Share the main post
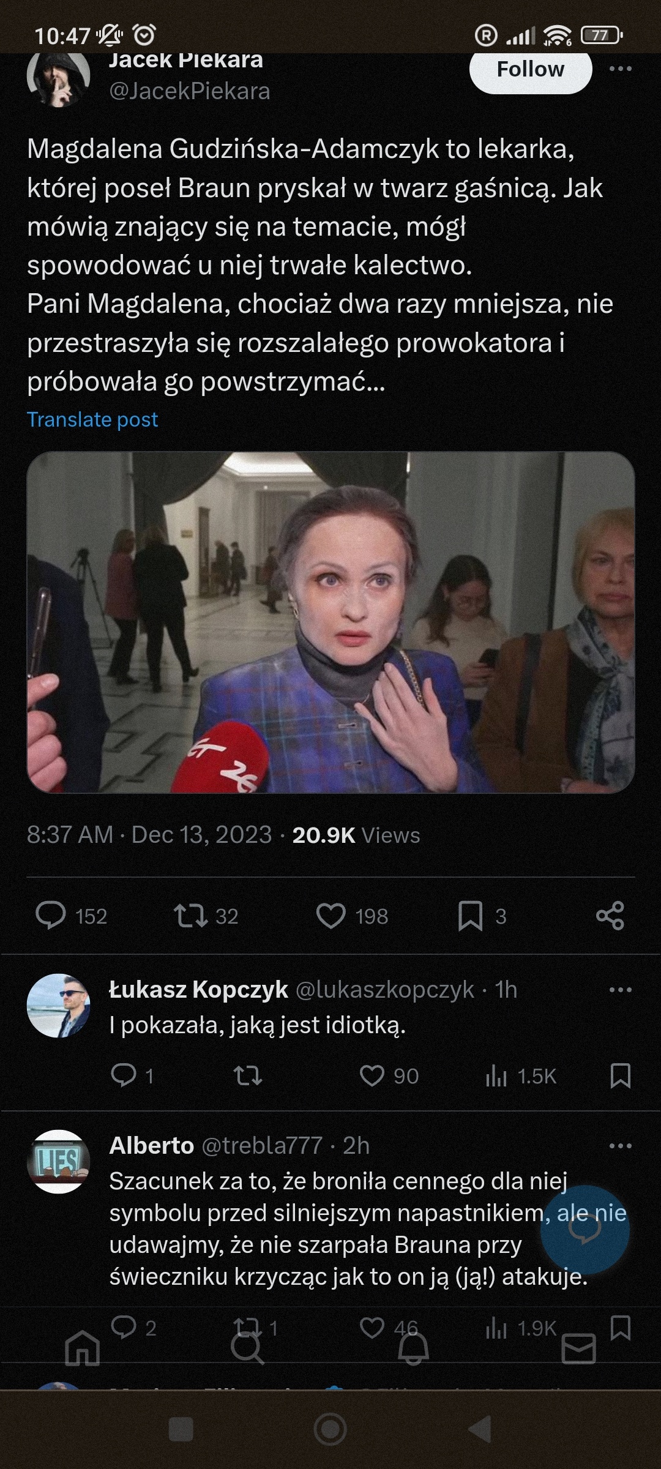661x1469 pixels. tap(610, 916)
